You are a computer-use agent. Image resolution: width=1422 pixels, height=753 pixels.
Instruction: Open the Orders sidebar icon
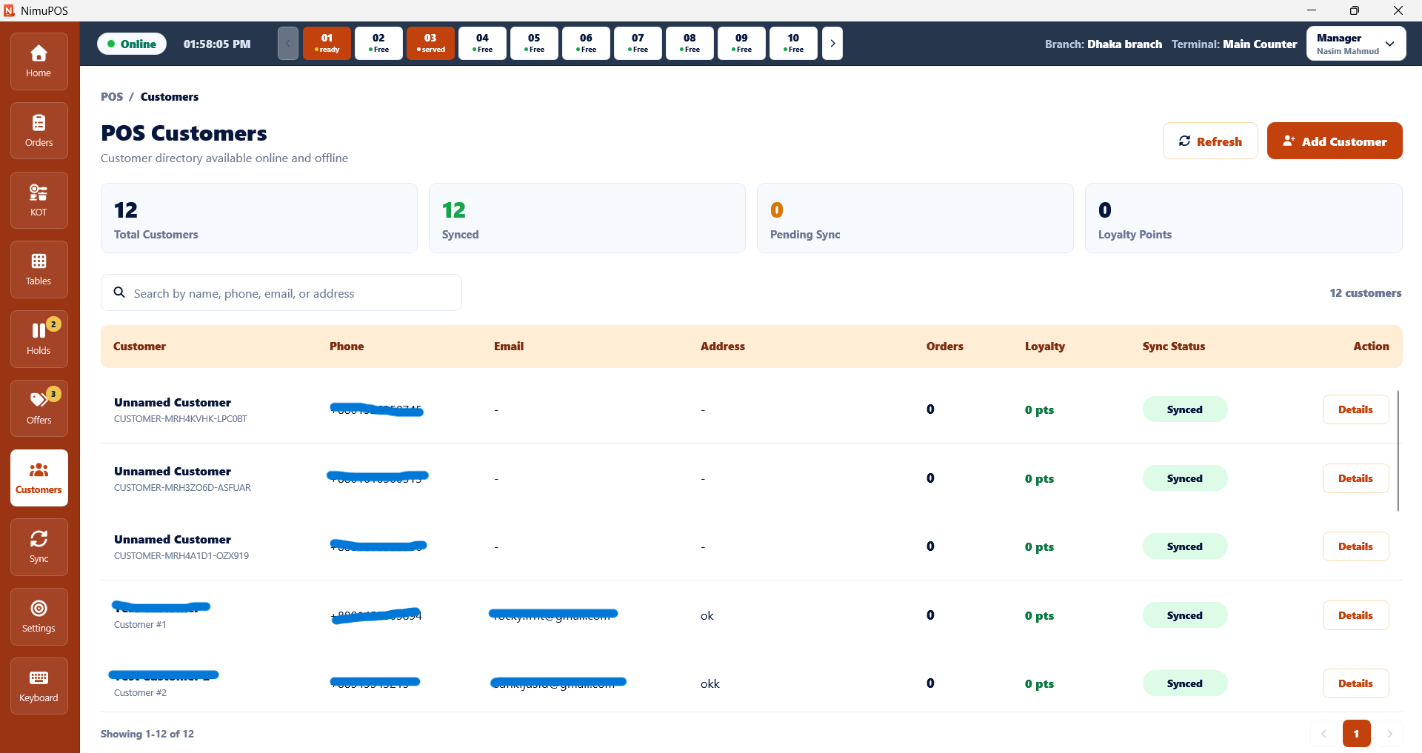coord(39,131)
